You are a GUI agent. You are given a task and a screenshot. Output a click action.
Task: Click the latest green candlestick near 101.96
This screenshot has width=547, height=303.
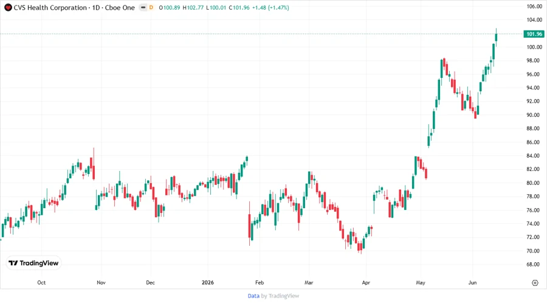[x=496, y=37]
